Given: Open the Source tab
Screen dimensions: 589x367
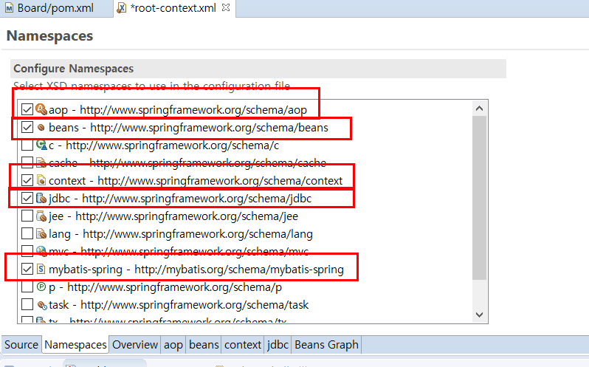Looking at the screenshot, I should 21,344.
